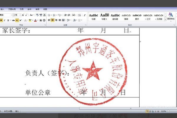
Task: Click the Grow Font button
Action: tap(23, 15)
